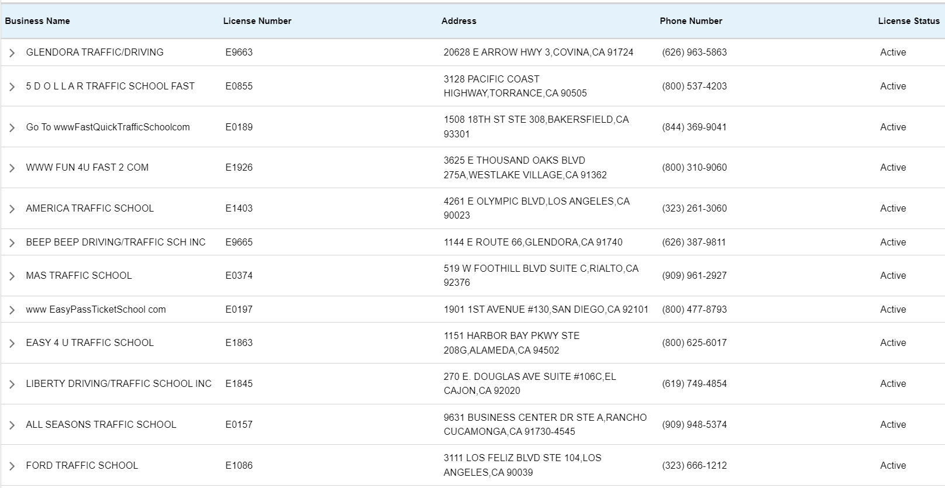Expand the AMERICA TRAFFIC SCHOOL row chevron
Screen dimensions: 945x488
point(12,209)
